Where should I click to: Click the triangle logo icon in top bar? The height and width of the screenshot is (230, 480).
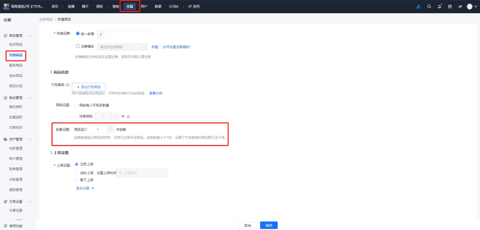point(419,6)
